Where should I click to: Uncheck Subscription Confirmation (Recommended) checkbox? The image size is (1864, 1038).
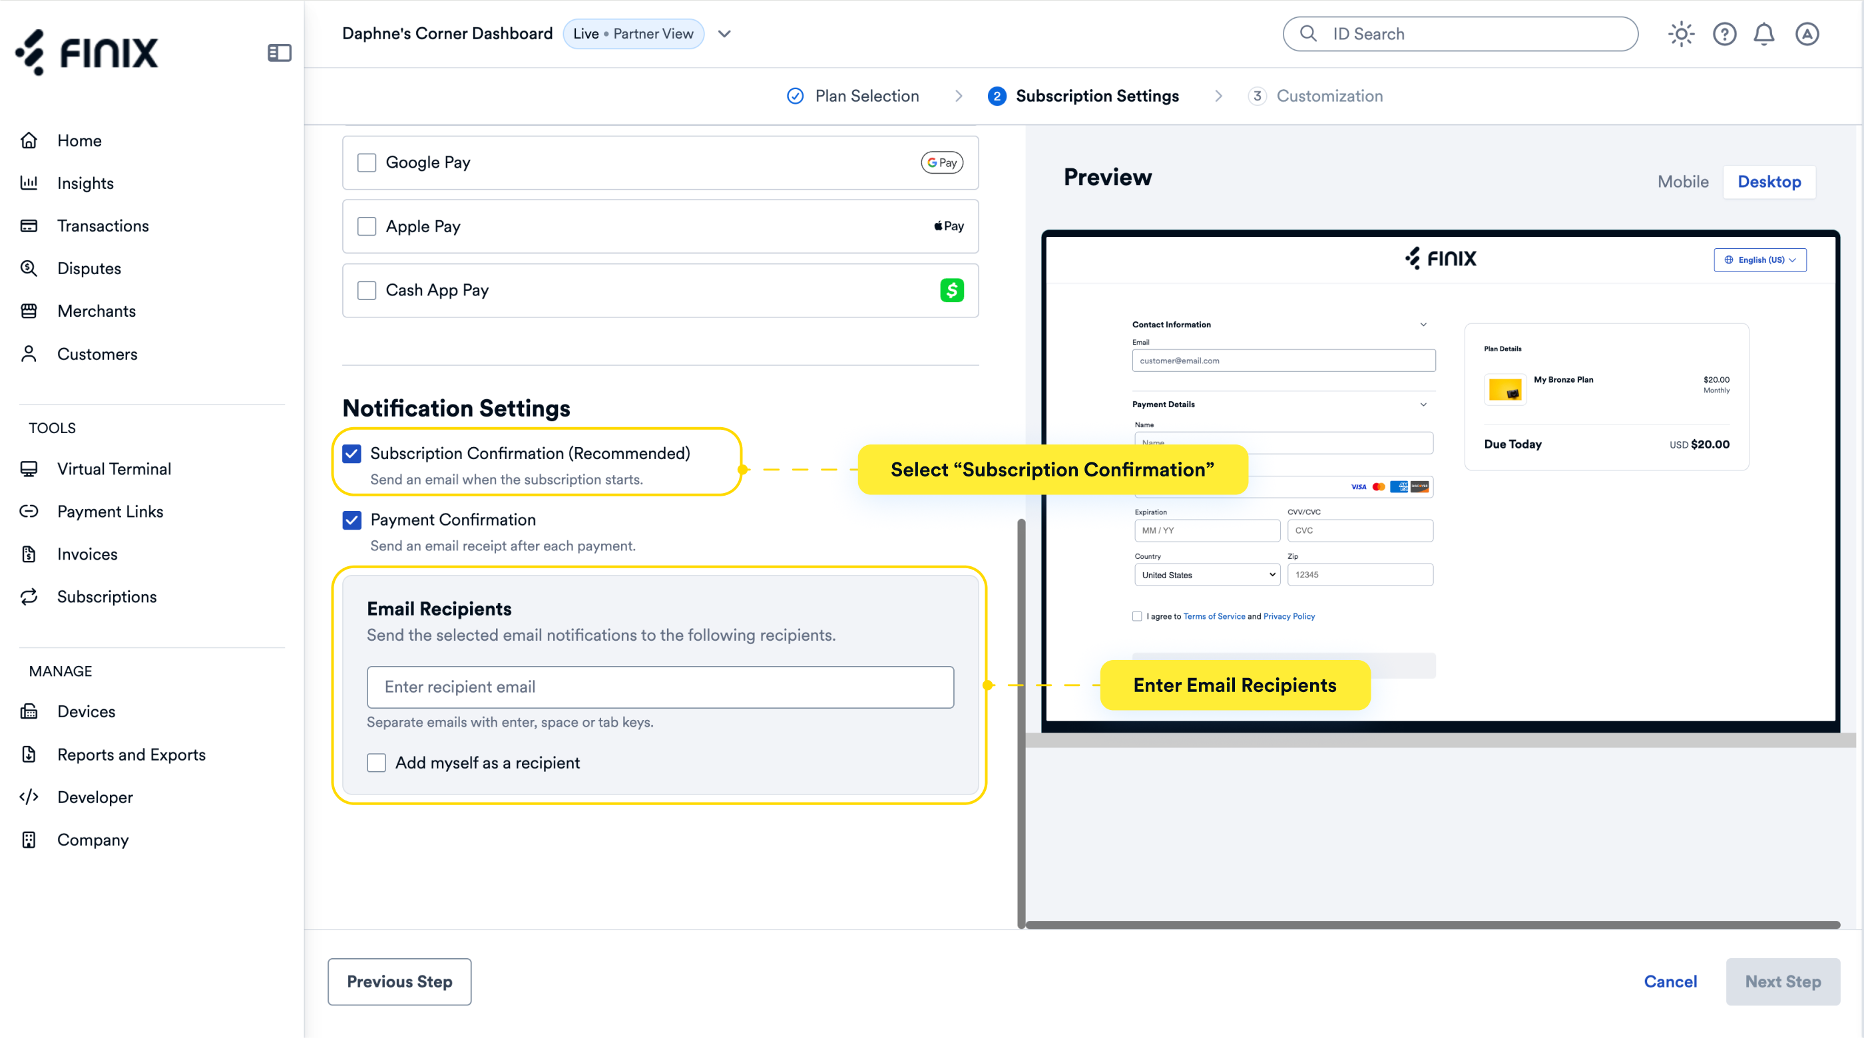[x=351, y=454]
